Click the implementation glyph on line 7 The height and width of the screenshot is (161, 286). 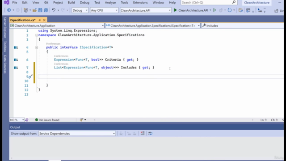[x=16, y=68]
